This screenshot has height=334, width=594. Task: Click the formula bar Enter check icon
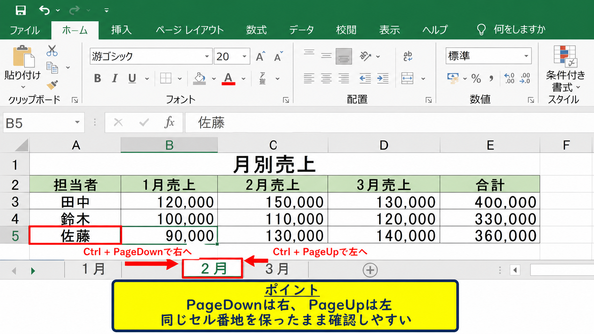tap(144, 123)
